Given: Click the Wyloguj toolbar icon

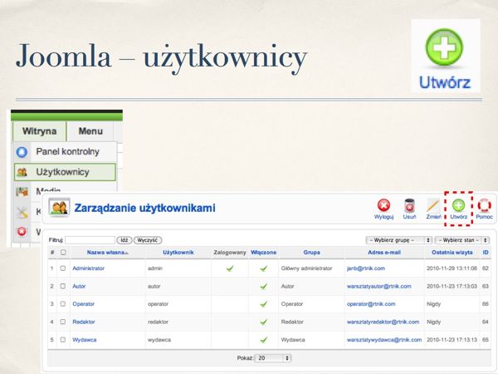Looking at the screenshot, I should pyautogui.click(x=383, y=206).
